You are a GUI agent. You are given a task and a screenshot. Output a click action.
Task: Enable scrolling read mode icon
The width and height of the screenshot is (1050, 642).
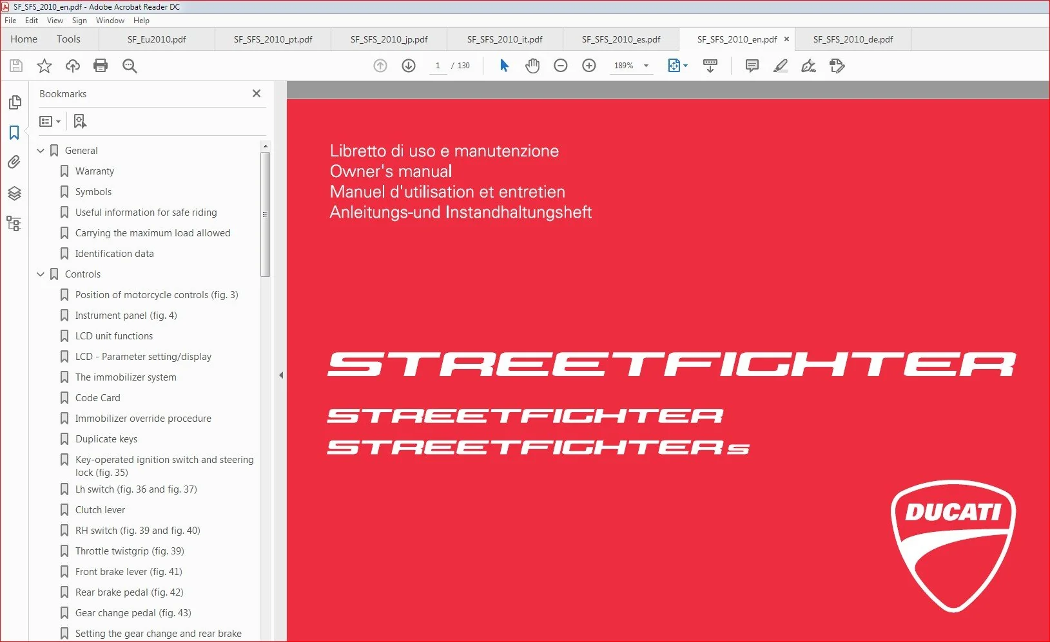(x=710, y=66)
